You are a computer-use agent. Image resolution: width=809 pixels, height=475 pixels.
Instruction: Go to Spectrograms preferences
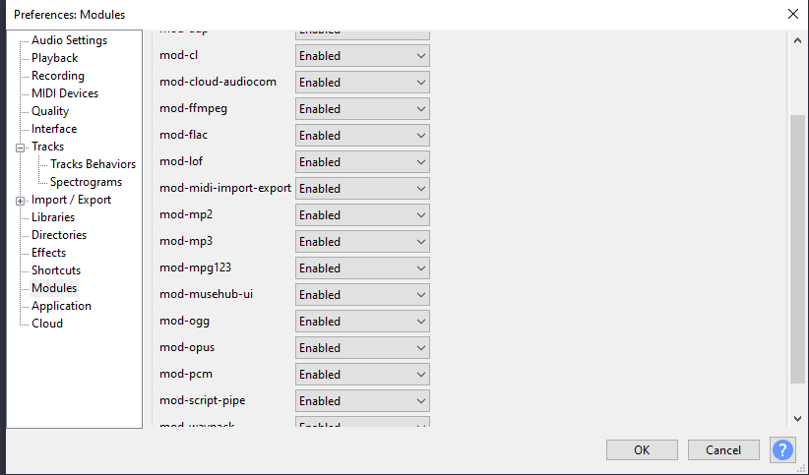[86, 182]
